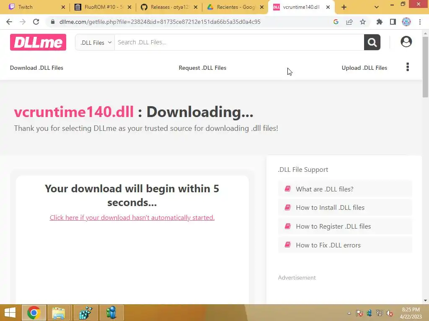Click book icon beside How to Install

[x=287, y=207]
